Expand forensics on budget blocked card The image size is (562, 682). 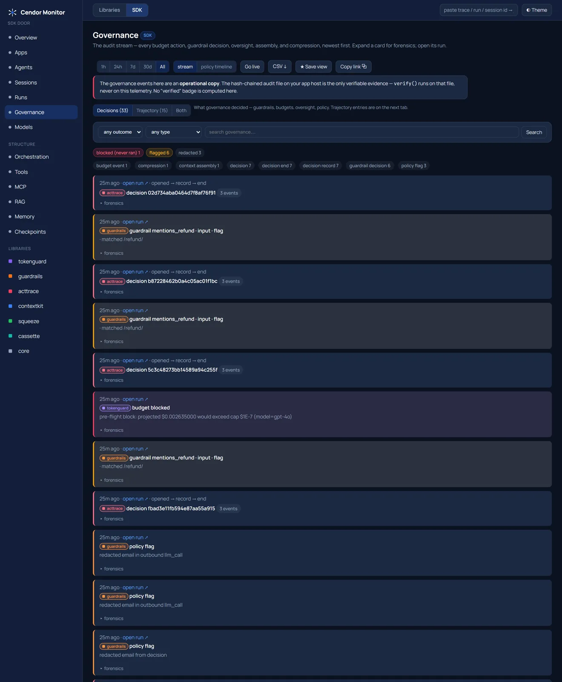pos(112,430)
